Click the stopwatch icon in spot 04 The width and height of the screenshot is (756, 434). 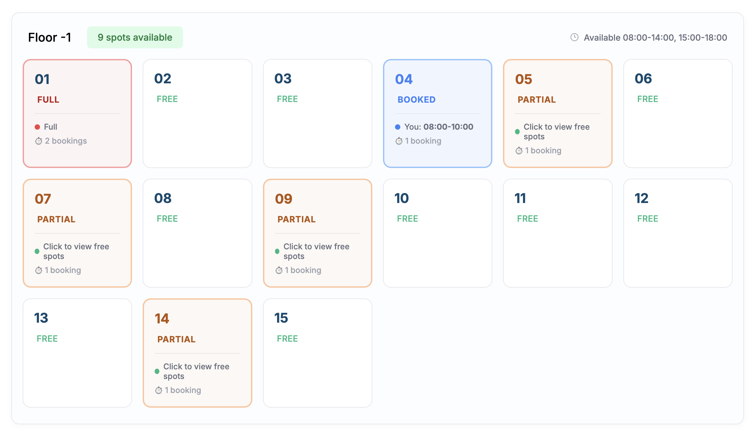399,141
